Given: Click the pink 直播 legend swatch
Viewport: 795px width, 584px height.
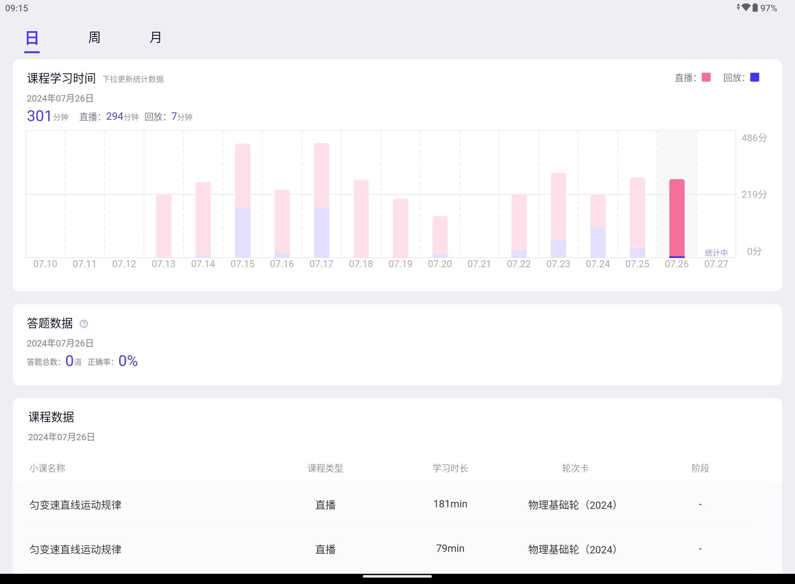Looking at the screenshot, I should tap(706, 77).
